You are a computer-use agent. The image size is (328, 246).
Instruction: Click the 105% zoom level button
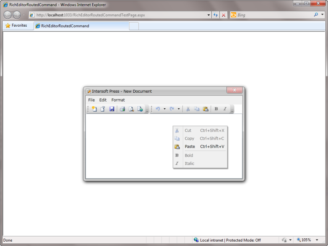point(304,240)
